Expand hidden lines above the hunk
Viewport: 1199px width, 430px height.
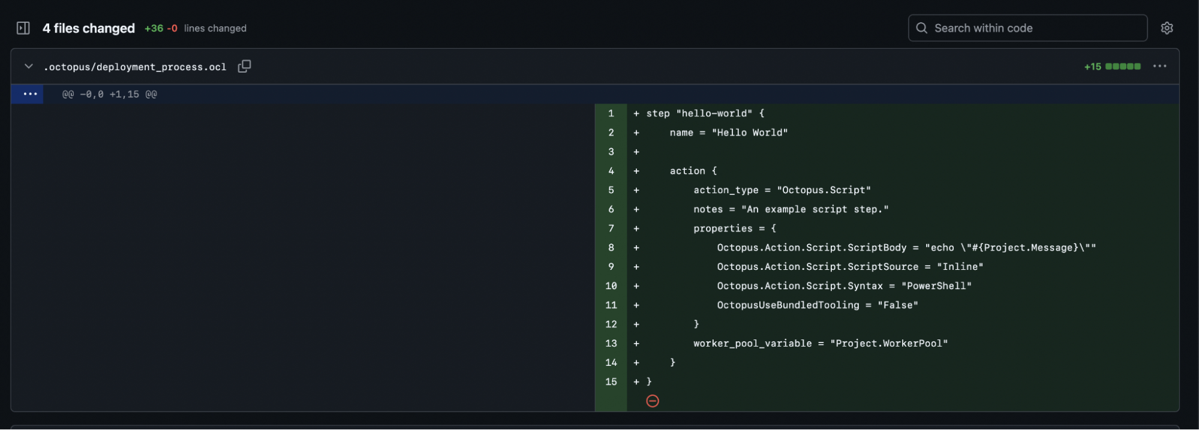point(30,94)
